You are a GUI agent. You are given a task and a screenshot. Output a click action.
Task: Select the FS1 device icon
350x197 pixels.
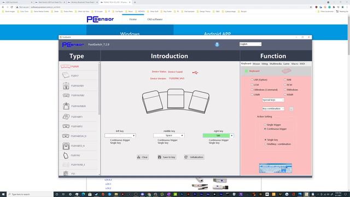(x=66, y=173)
